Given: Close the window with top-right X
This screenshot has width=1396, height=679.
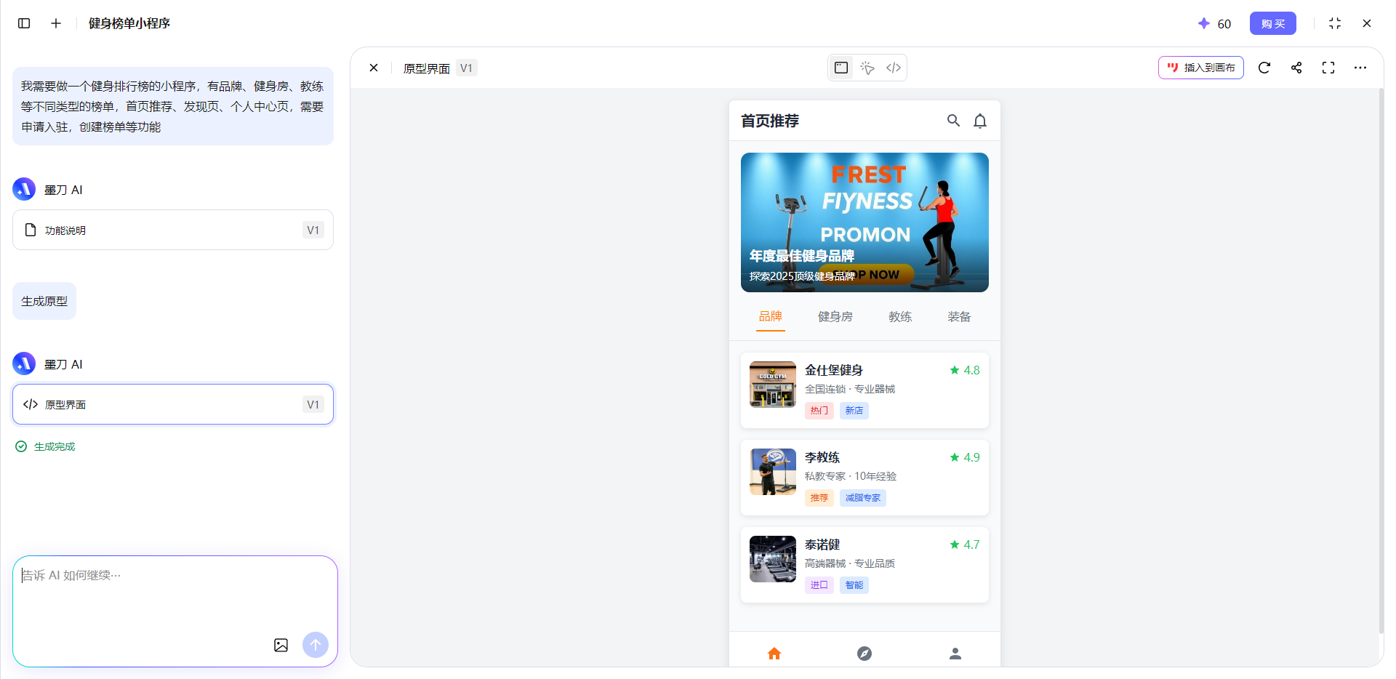Looking at the screenshot, I should (1367, 23).
